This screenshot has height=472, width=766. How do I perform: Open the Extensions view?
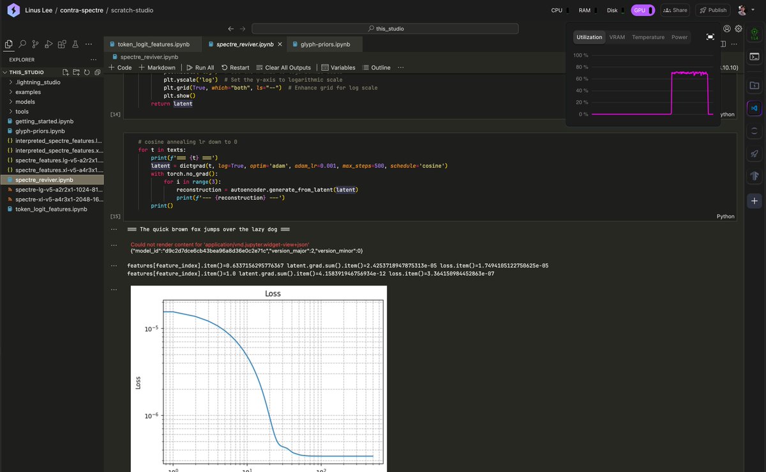[62, 44]
